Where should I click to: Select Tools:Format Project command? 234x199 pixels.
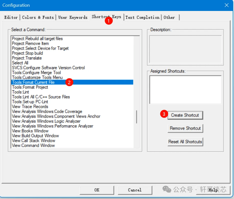pos(30,87)
